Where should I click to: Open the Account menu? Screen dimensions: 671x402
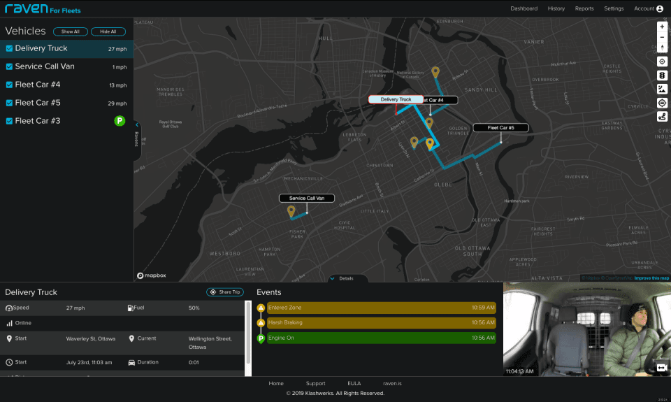tap(649, 8)
